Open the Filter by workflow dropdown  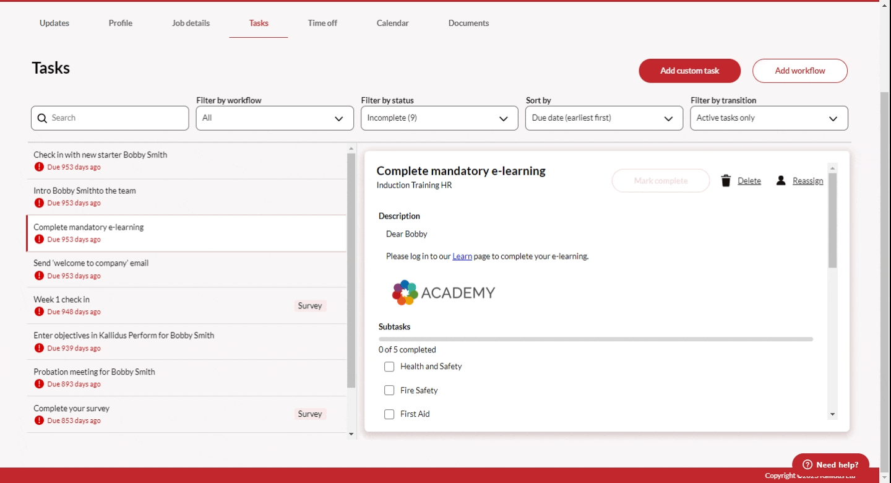pyautogui.click(x=275, y=118)
